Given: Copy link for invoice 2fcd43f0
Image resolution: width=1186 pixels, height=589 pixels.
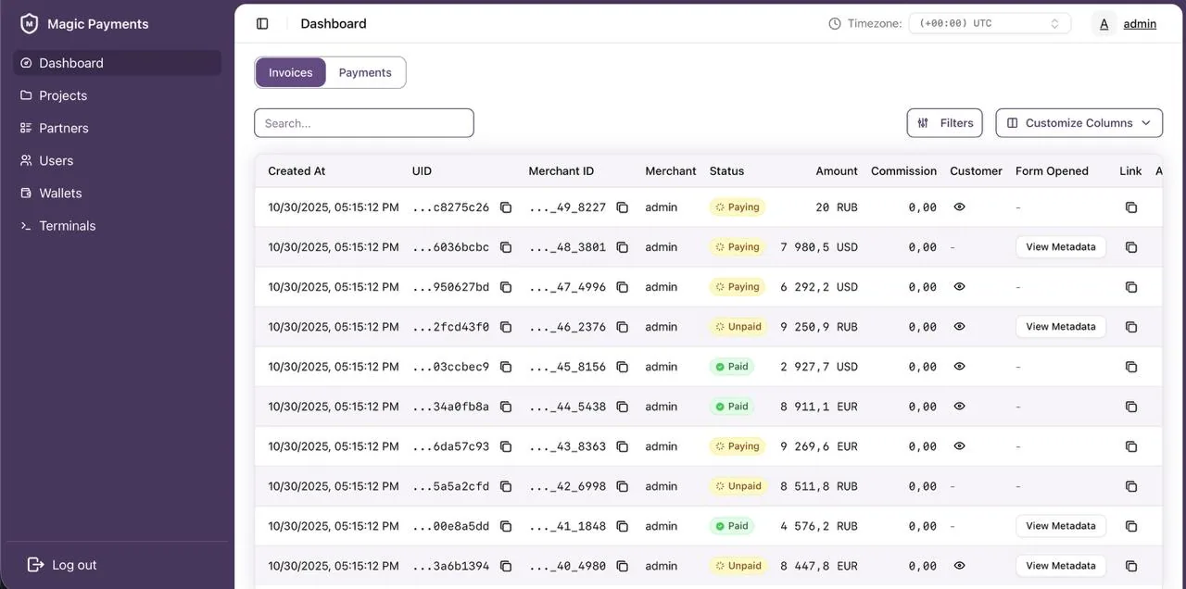Looking at the screenshot, I should (x=1131, y=327).
